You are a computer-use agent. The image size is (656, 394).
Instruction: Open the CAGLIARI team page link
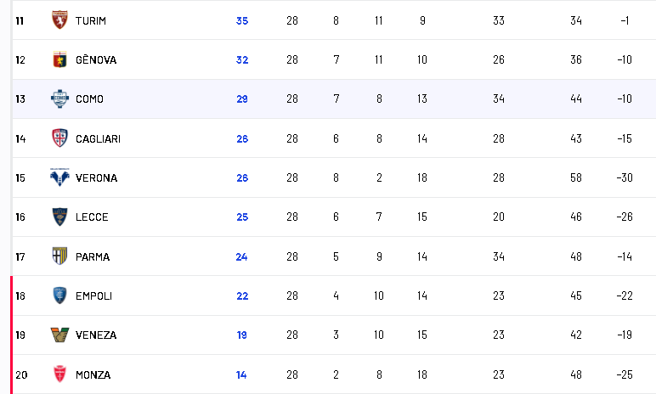[98, 138]
